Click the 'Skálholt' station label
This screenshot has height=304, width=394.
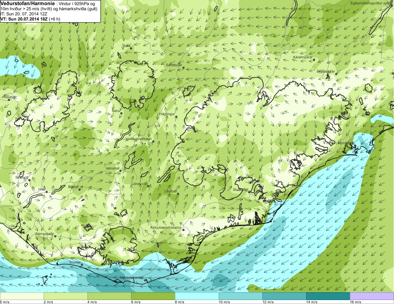click(22, 177)
